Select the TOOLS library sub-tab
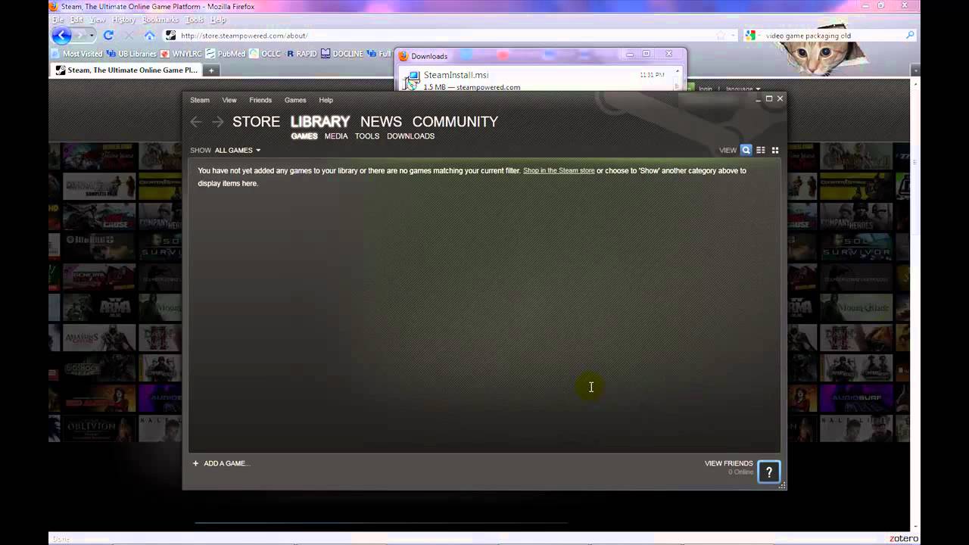969x545 pixels. [367, 136]
